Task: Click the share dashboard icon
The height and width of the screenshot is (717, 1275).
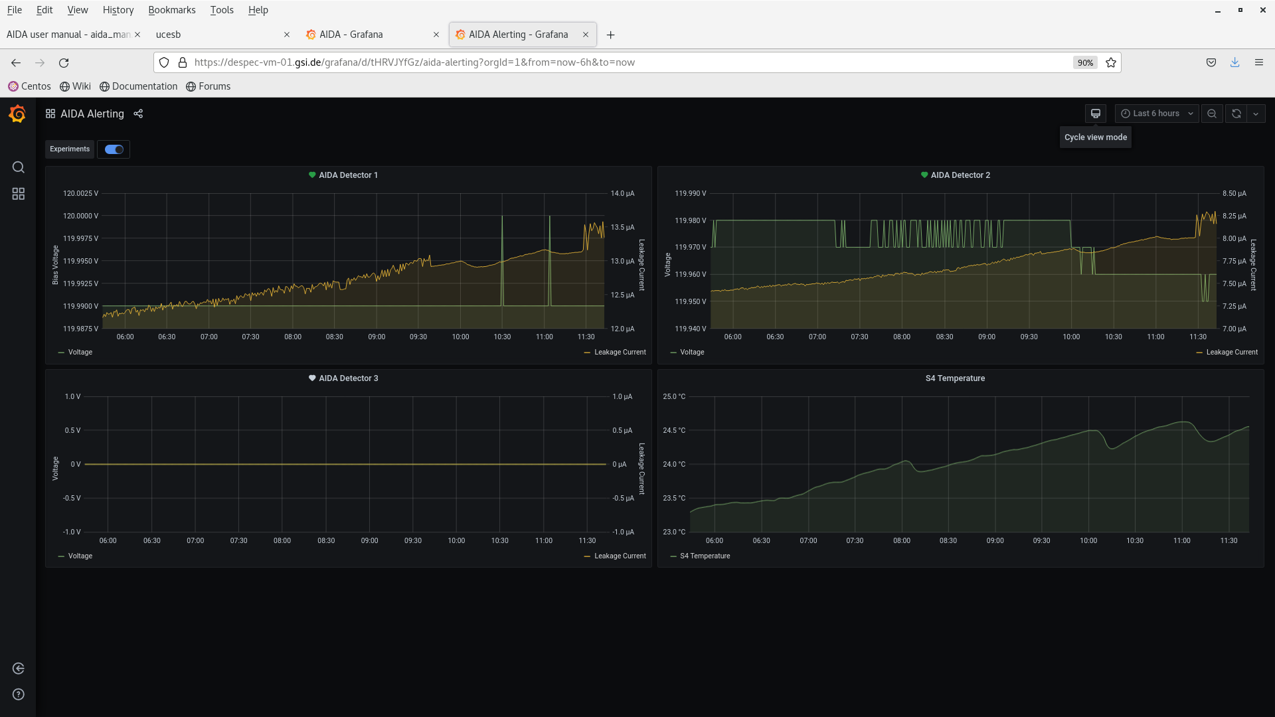Action: (x=138, y=114)
